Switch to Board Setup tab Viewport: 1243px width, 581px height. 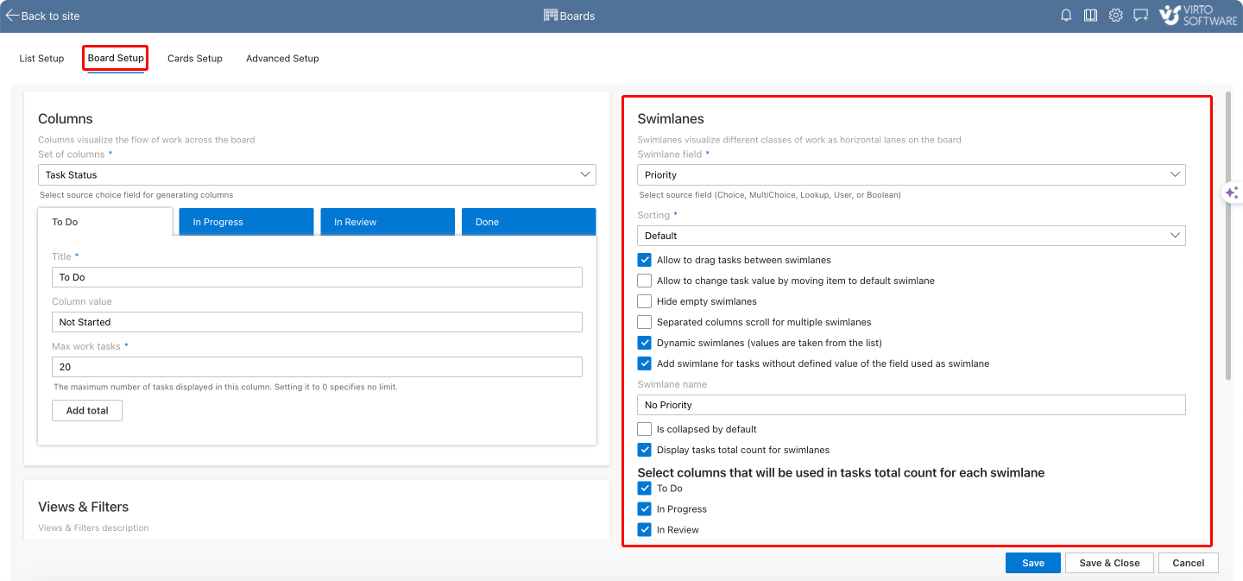(x=116, y=59)
